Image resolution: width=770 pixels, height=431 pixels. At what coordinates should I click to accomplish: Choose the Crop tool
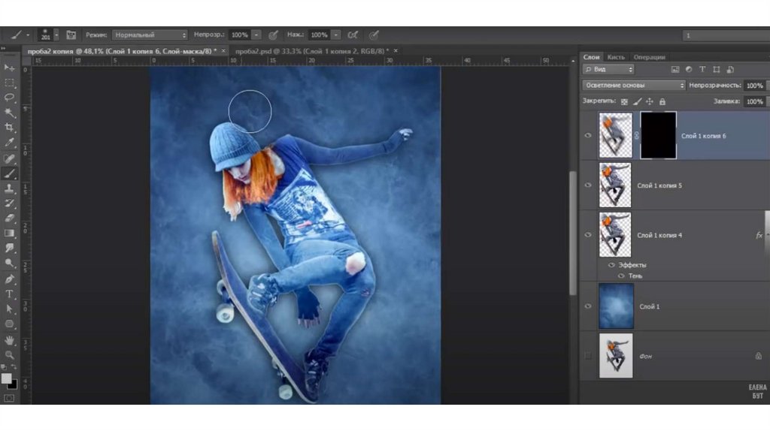click(x=10, y=128)
